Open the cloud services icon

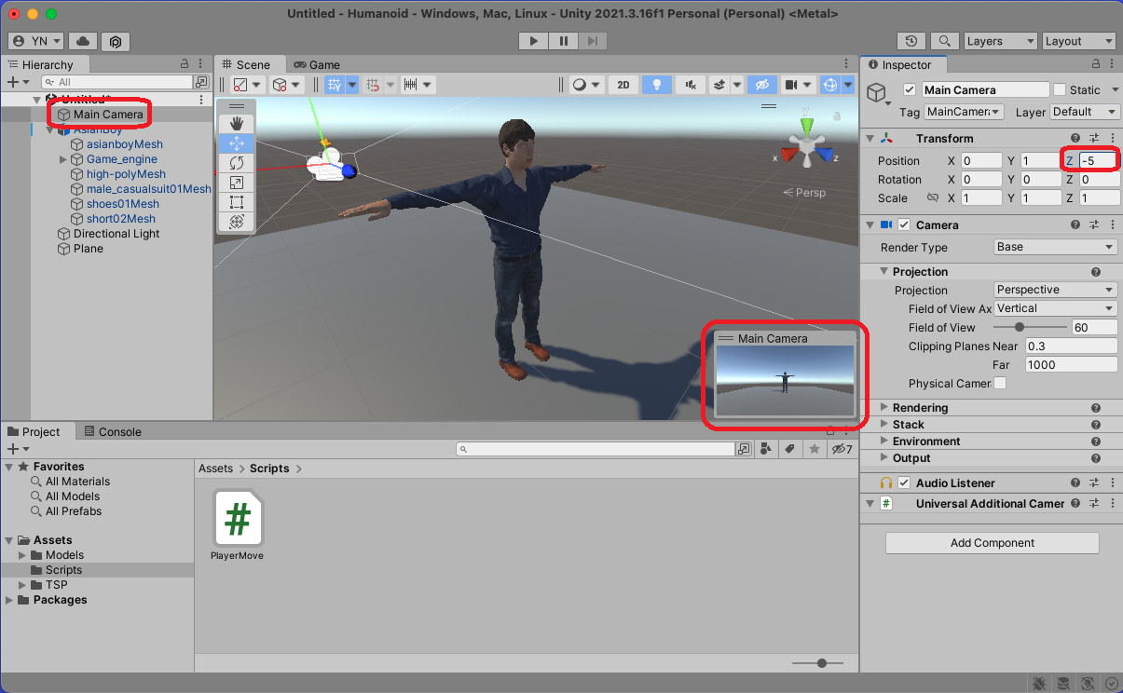[x=83, y=41]
